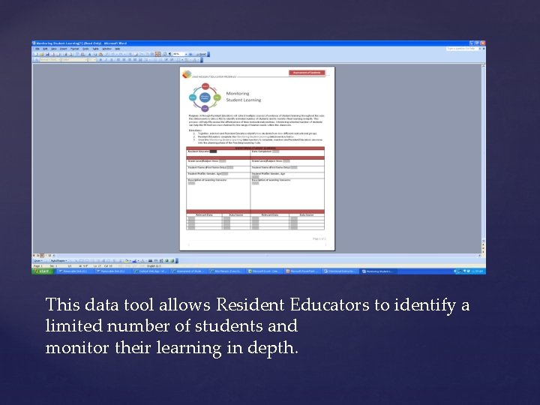Click the Ask a Question help box
This screenshot has width=540, height=405.
[461, 49]
